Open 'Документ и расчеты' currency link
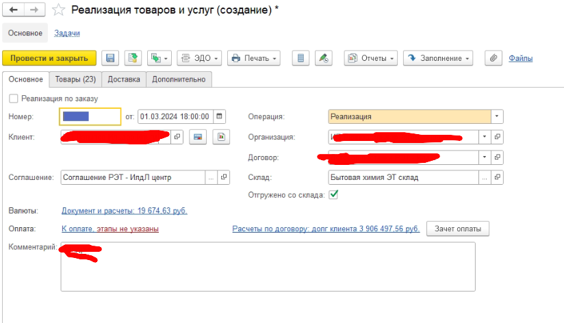564x323 pixels. [x=124, y=211]
